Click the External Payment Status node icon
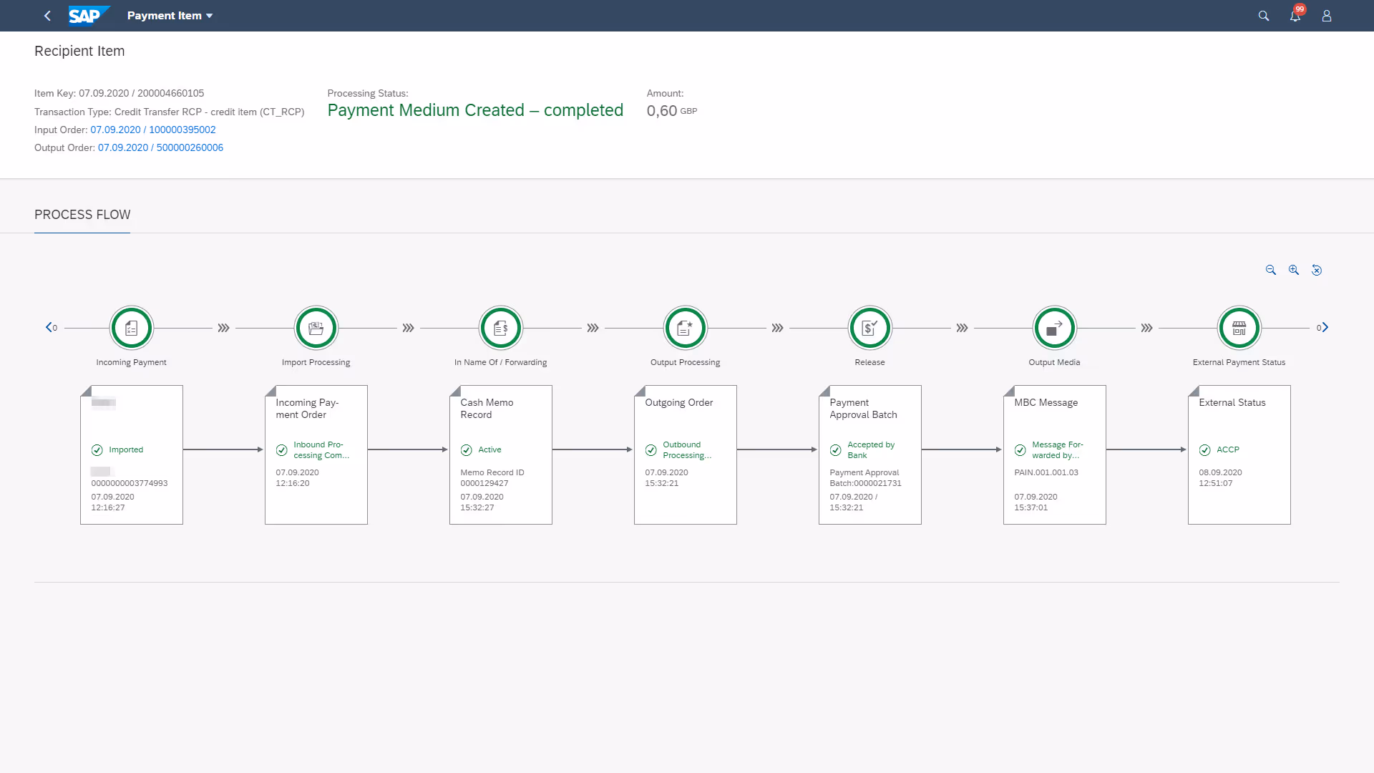Screen dimensions: 1374x773 click(1239, 328)
